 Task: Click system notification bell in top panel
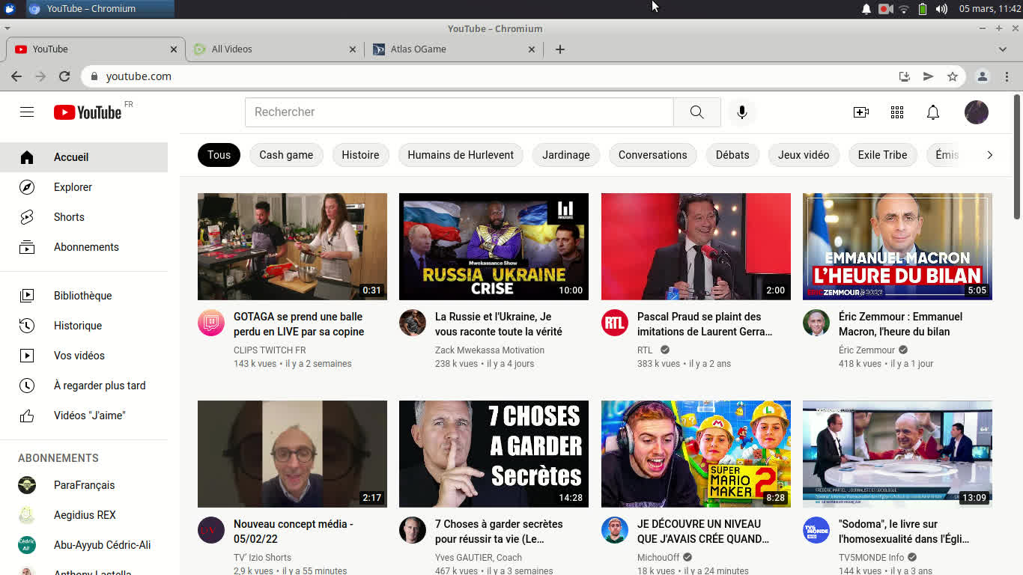point(866,9)
